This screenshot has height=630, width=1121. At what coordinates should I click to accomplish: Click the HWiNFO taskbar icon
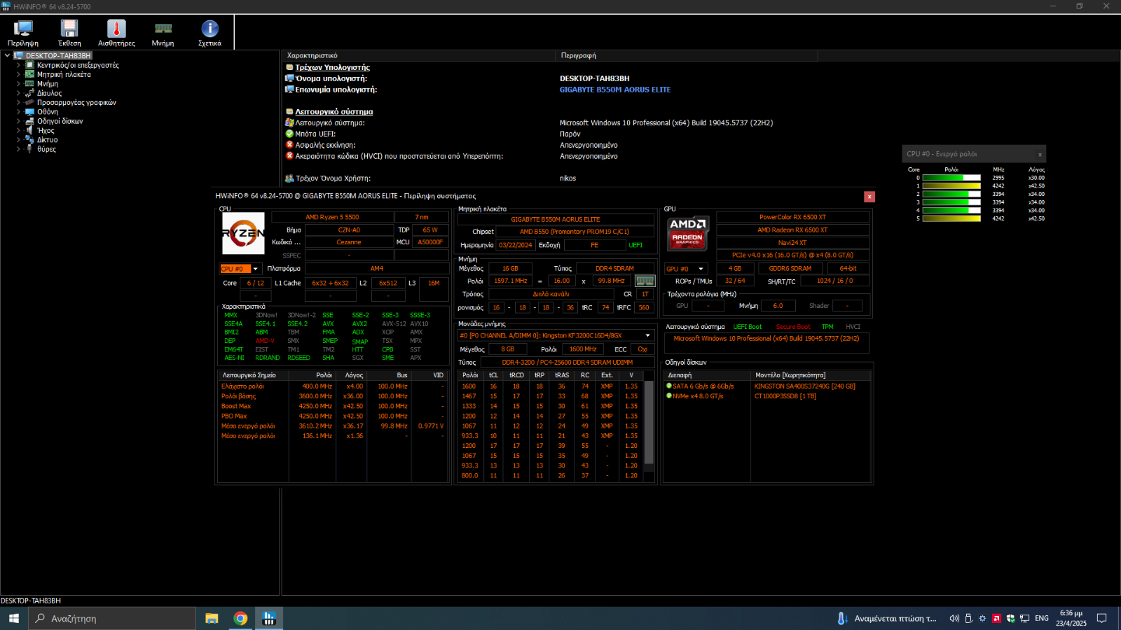269,618
